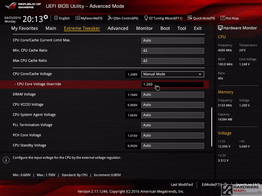Screen dimensions: 262x196
Task: Select CPU System Agent Voltage Auto field
Action: point(173,115)
